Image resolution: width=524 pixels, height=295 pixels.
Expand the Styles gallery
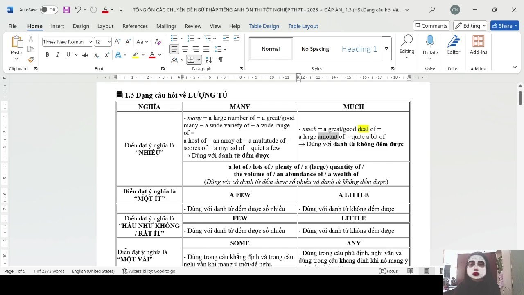pos(386,49)
